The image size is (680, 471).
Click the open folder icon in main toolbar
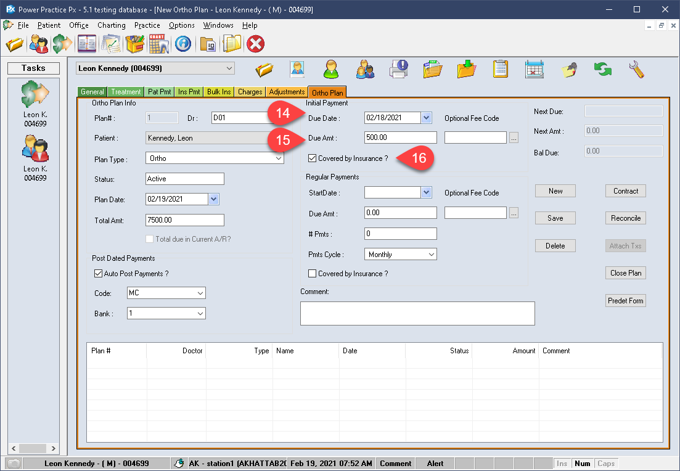14,44
